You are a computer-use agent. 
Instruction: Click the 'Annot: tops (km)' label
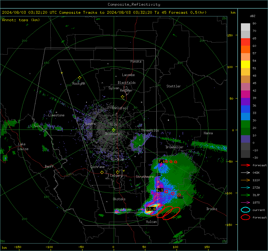pyautogui.click(x=21, y=20)
